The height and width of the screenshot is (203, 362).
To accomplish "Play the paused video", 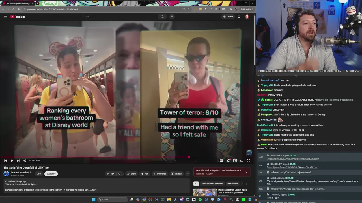I will (x=12, y=160).
